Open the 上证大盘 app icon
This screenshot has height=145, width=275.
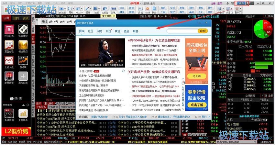[9, 61]
